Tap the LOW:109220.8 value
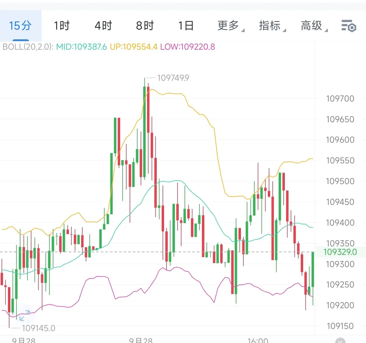 pos(188,47)
